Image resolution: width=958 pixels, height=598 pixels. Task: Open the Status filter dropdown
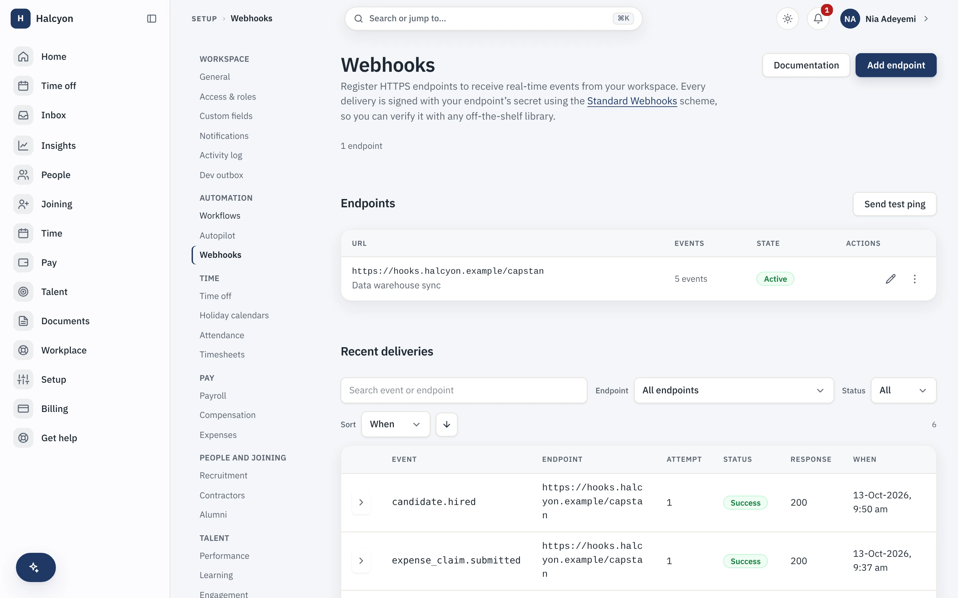tap(903, 390)
